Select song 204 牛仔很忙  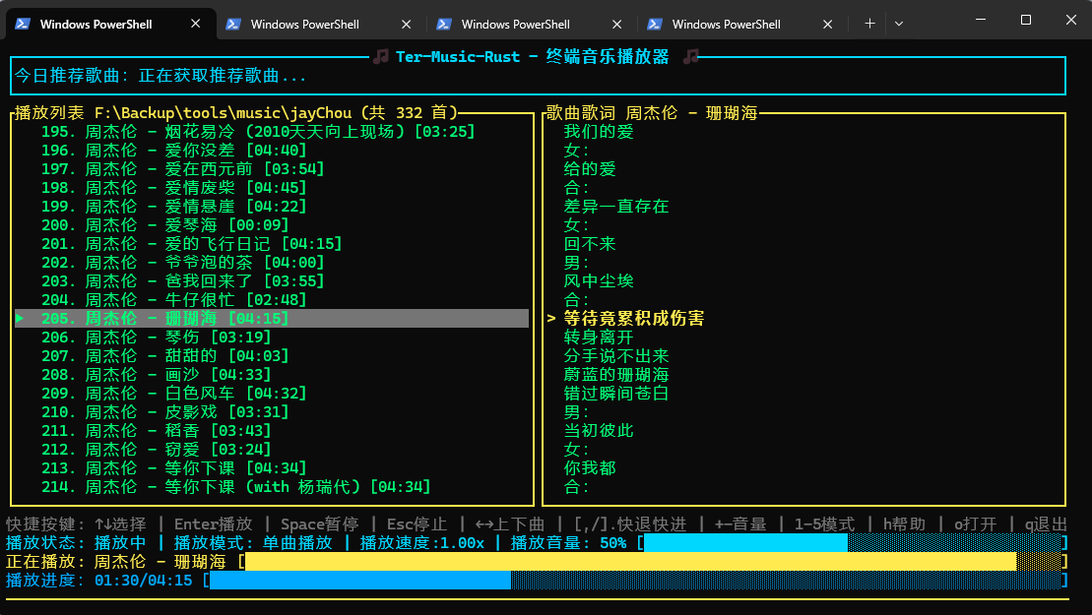(x=174, y=300)
